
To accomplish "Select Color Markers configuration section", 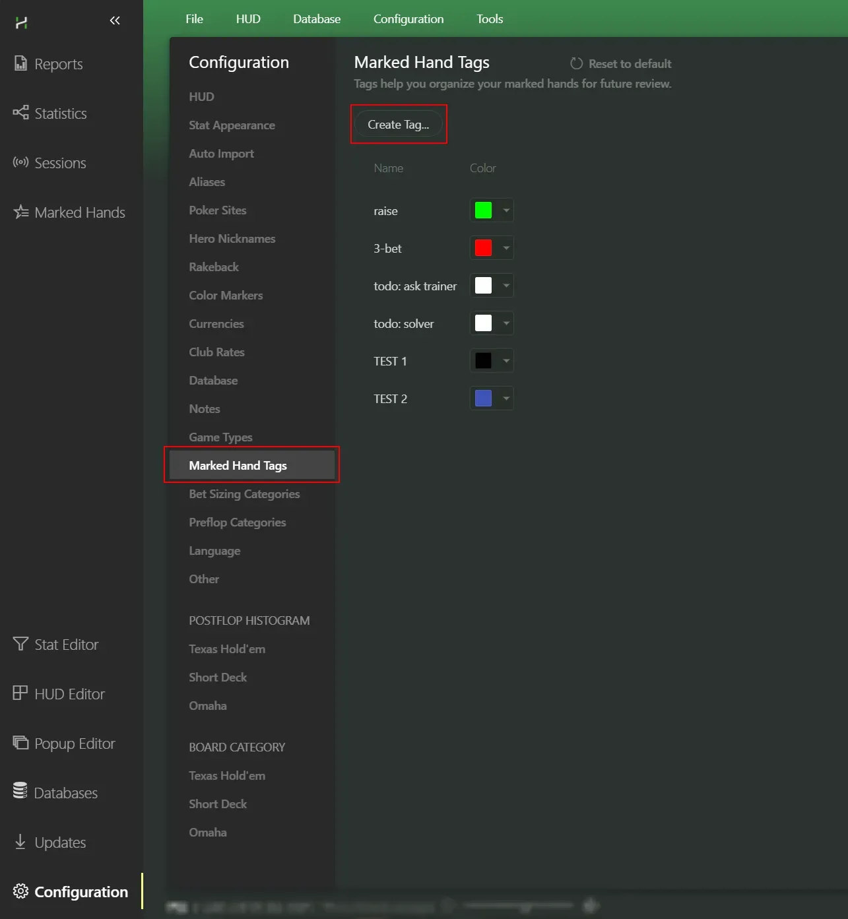I will click(x=226, y=296).
